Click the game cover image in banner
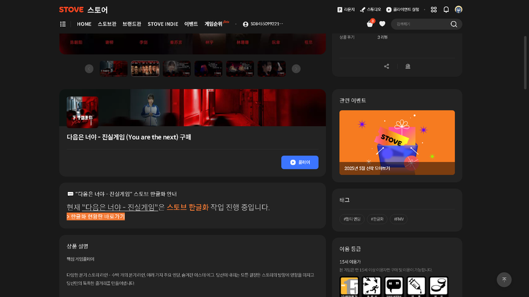Screen dimensions: 529x297 pyautogui.click(x=82, y=112)
